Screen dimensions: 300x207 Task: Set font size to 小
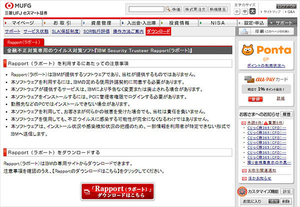(x=236, y=11)
